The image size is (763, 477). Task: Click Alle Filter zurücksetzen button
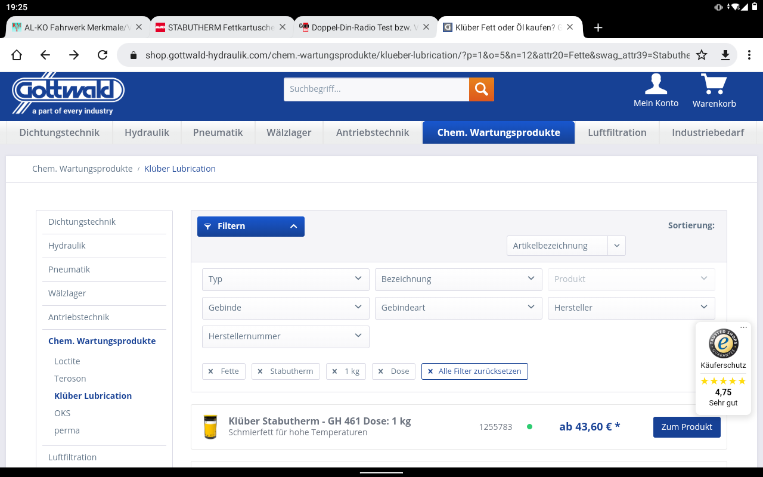click(x=474, y=371)
